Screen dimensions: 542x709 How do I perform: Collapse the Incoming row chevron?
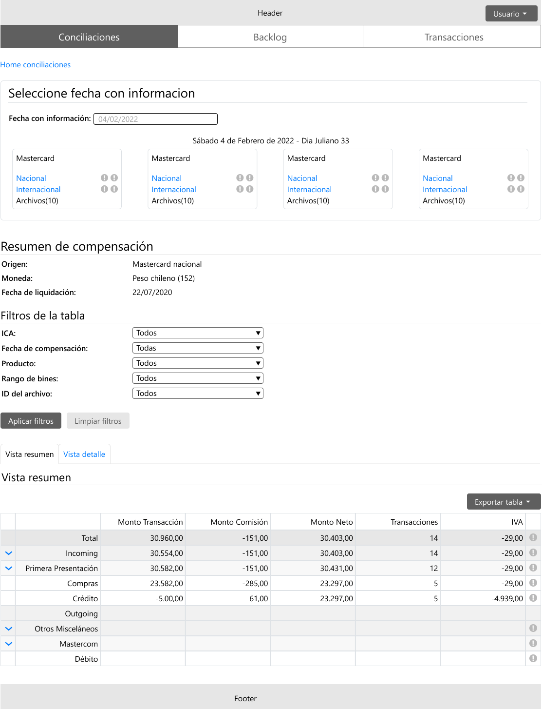click(8, 553)
